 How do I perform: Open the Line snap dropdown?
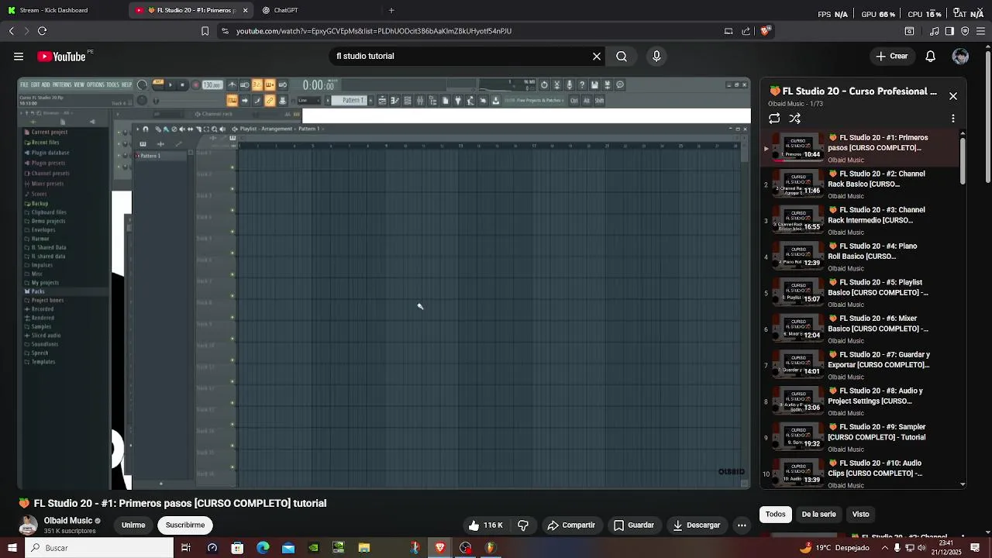coord(309,100)
